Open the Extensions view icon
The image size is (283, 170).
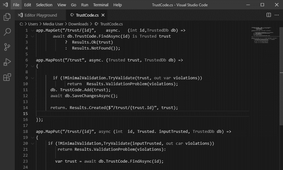pyautogui.click(x=7, y=77)
